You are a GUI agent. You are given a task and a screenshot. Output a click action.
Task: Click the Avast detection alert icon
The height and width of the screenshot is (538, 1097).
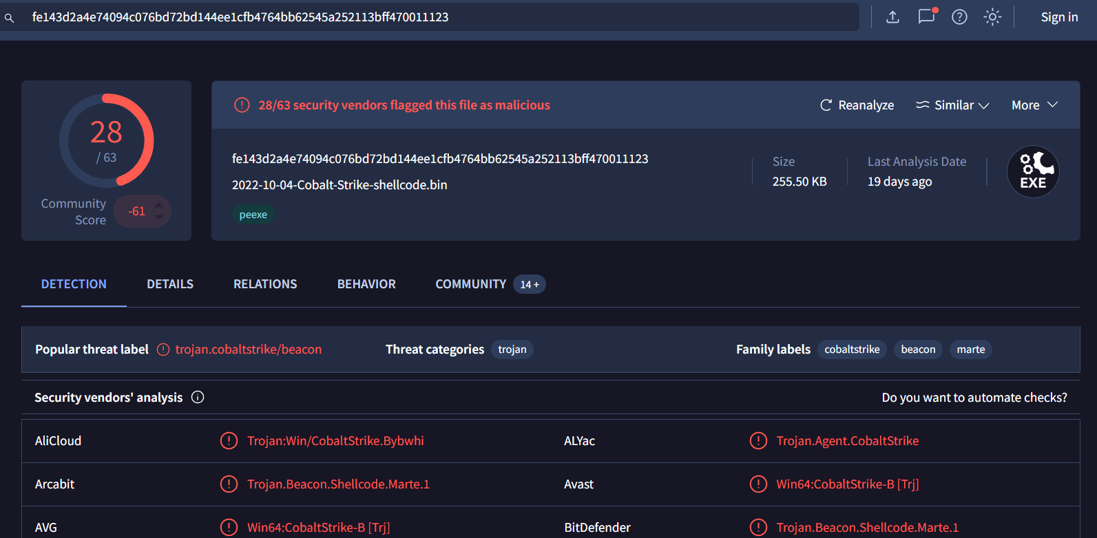tap(758, 484)
